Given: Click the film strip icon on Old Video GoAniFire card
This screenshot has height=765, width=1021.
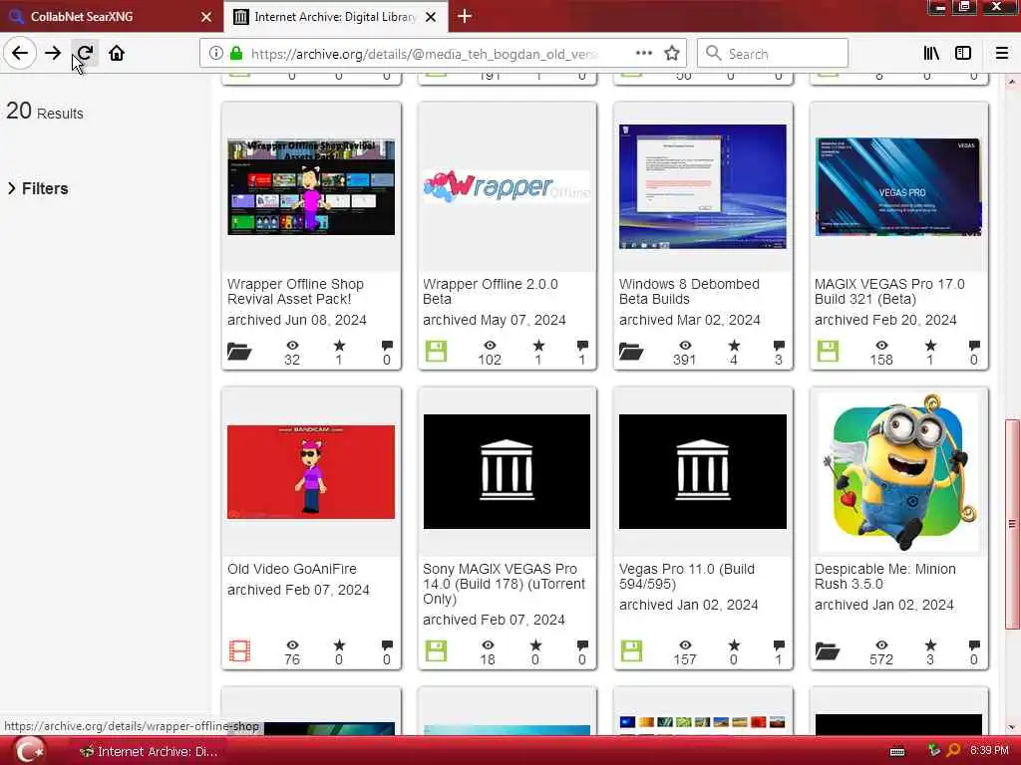Looking at the screenshot, I should coord(239,650).
